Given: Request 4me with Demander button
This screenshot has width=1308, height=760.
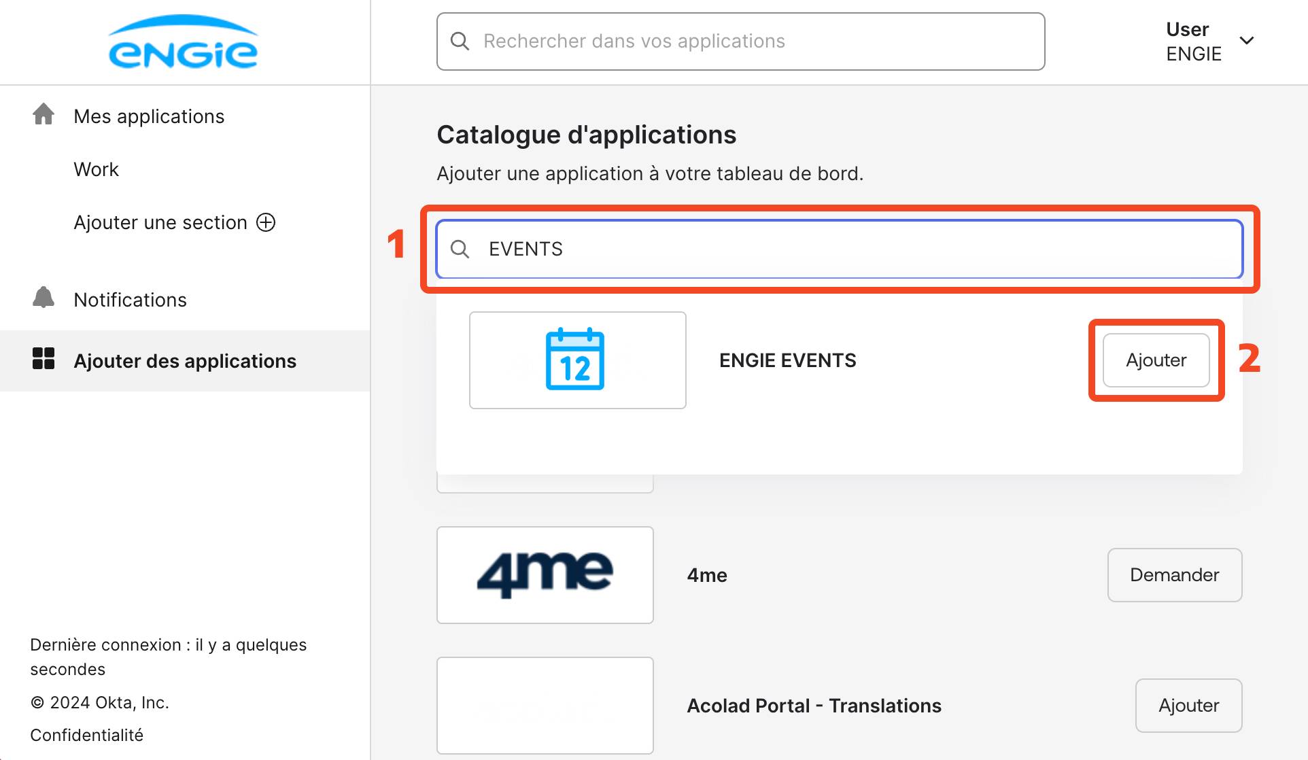Looking at the screenshot, I should [x=1175, y=575].
